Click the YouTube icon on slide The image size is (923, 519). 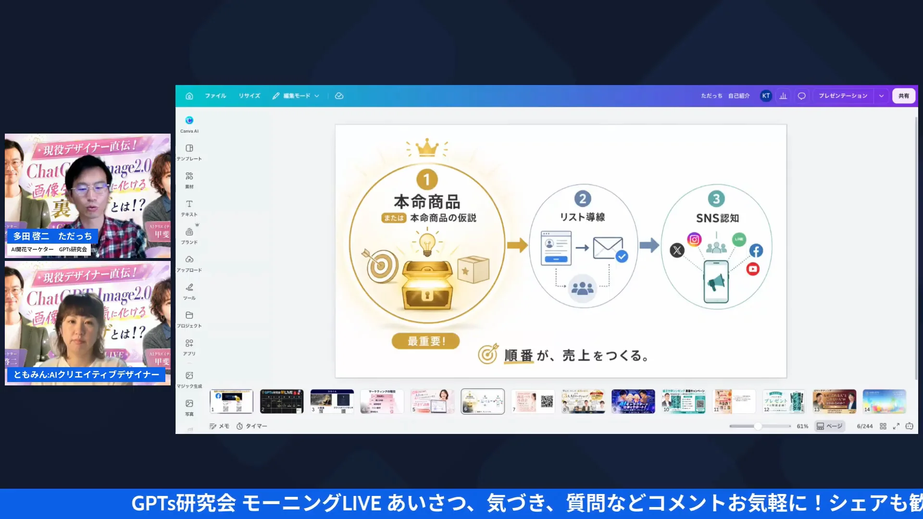753,269
